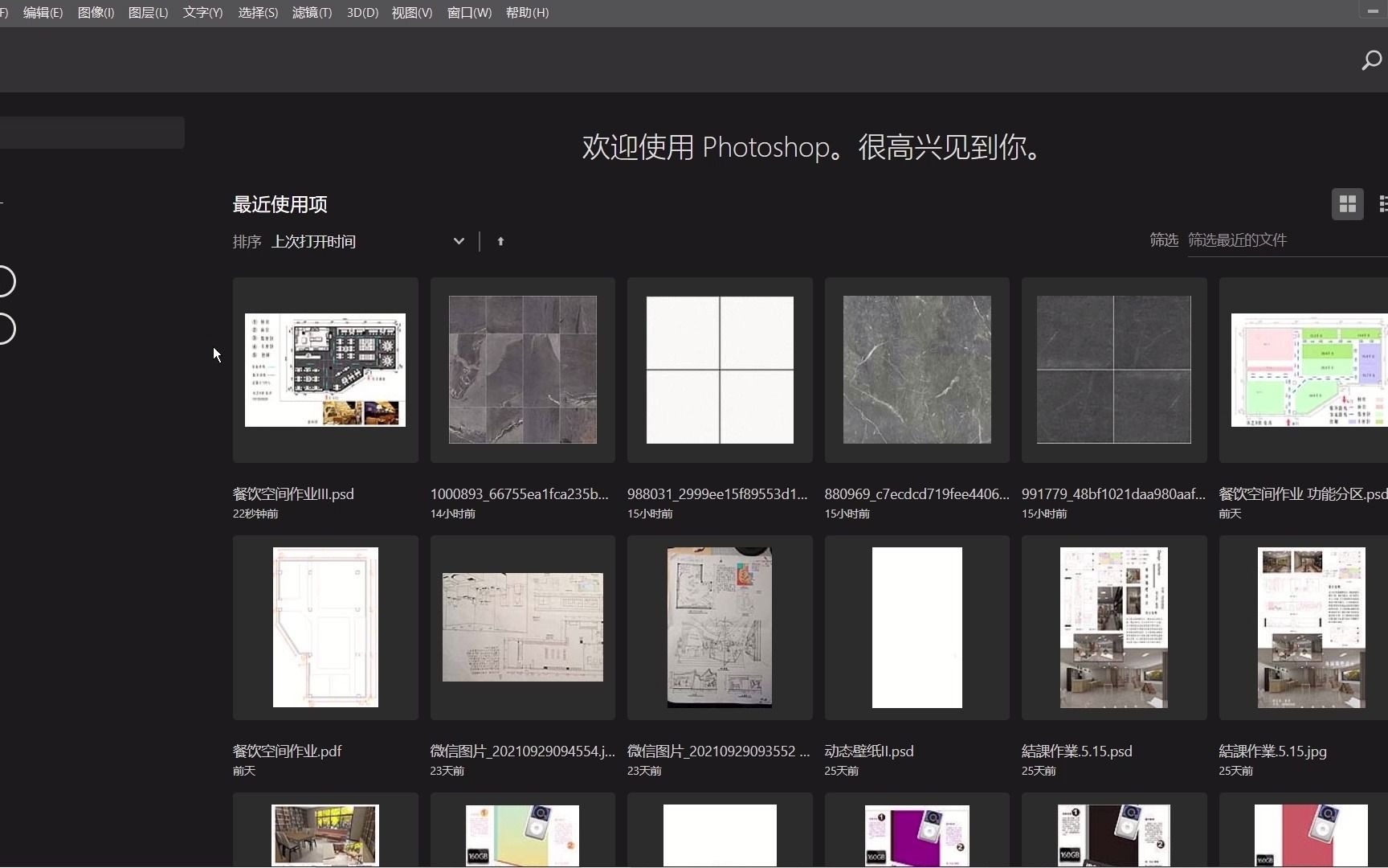Viewport: 1388px width, 868px height.
Task: Open thumbnail of 餐饮空间作业.pdf
Action: coord(325,628)
